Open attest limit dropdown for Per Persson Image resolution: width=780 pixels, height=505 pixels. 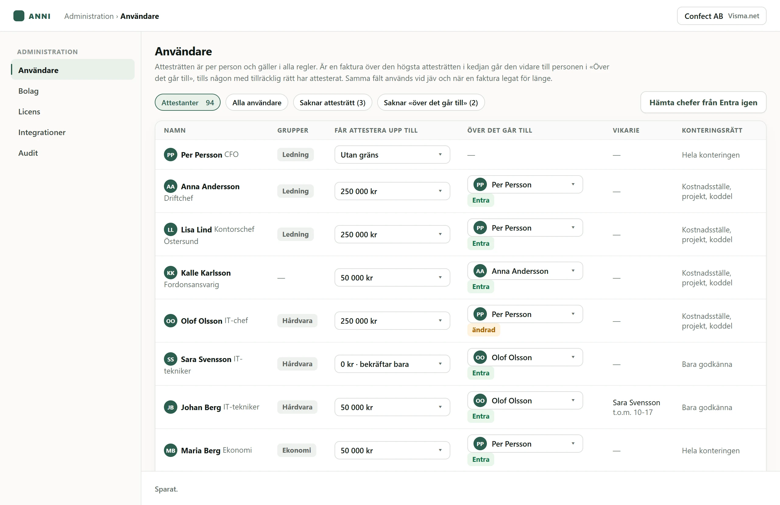392,155
